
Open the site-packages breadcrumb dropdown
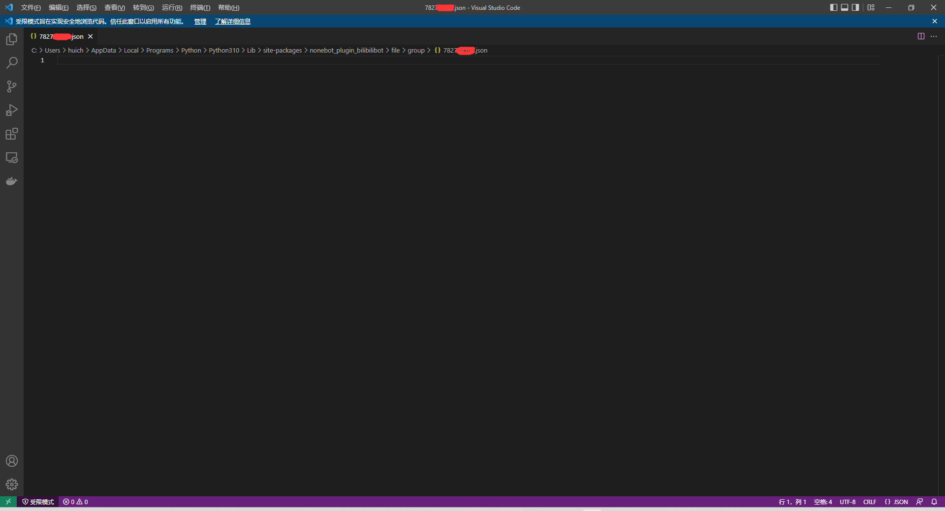click(282, 50)
